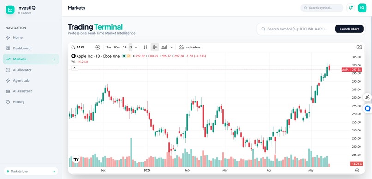Click the Markets Live status indicator

tap(31, 171)
